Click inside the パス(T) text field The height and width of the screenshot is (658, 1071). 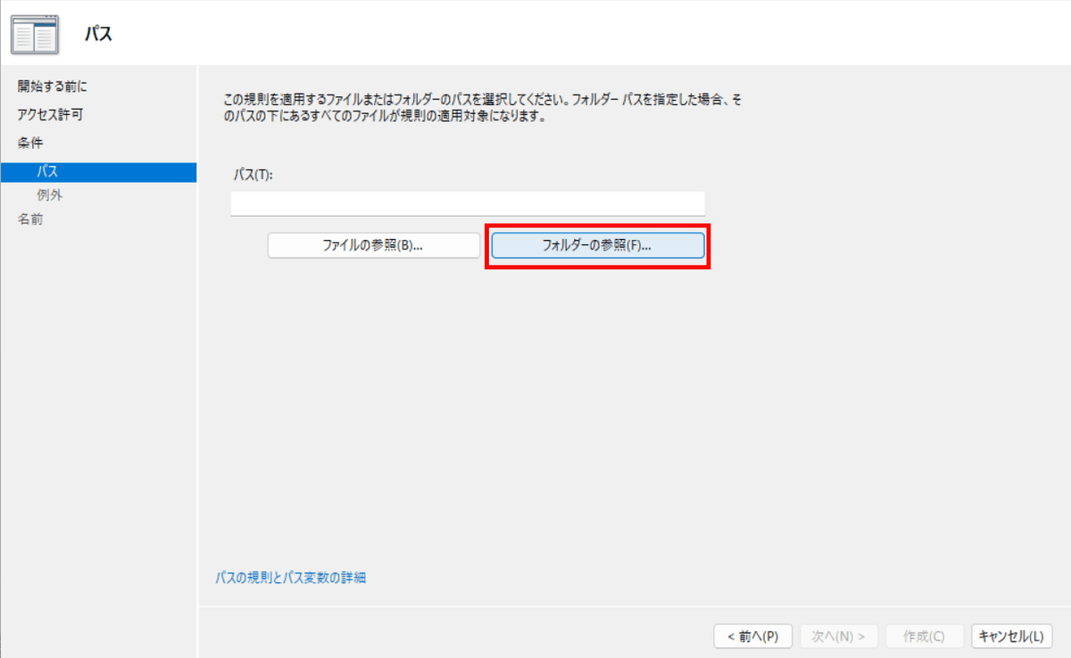click(x=467, y=203)
